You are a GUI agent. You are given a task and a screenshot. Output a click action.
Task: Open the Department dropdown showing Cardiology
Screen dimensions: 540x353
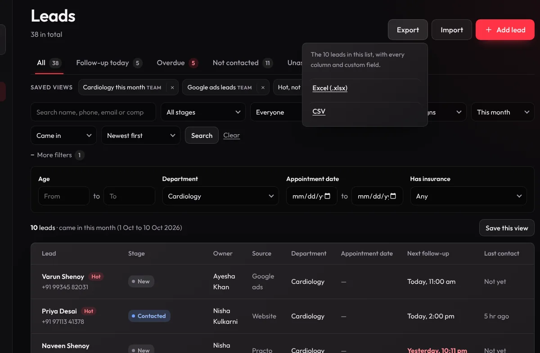(x=220, y=196)
